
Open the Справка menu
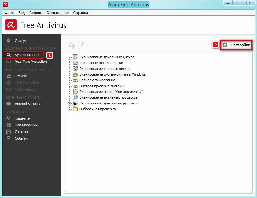tap(81, 13)
